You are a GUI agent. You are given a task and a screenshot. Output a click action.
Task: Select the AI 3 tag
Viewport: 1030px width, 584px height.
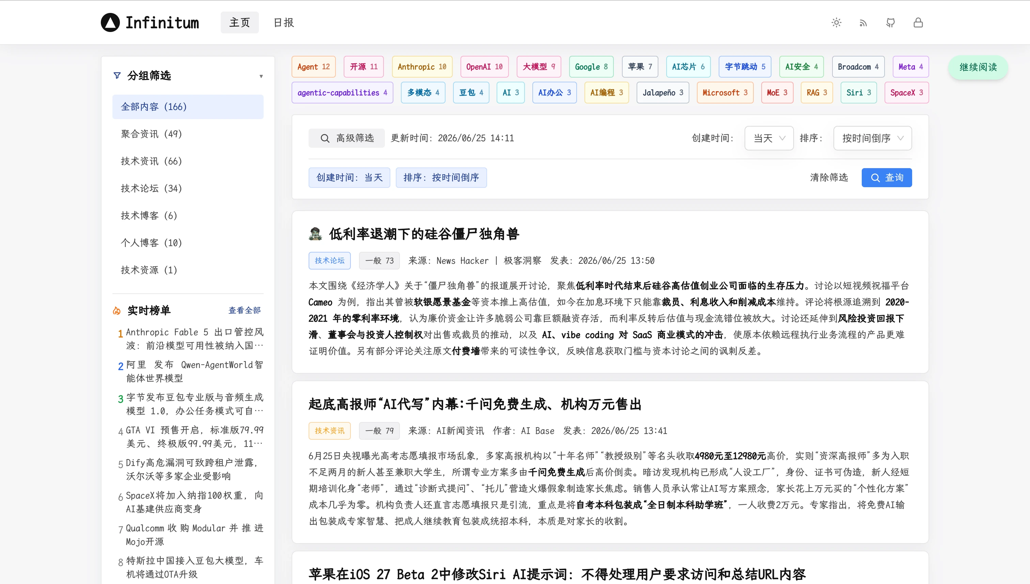[x=511, y=93]
